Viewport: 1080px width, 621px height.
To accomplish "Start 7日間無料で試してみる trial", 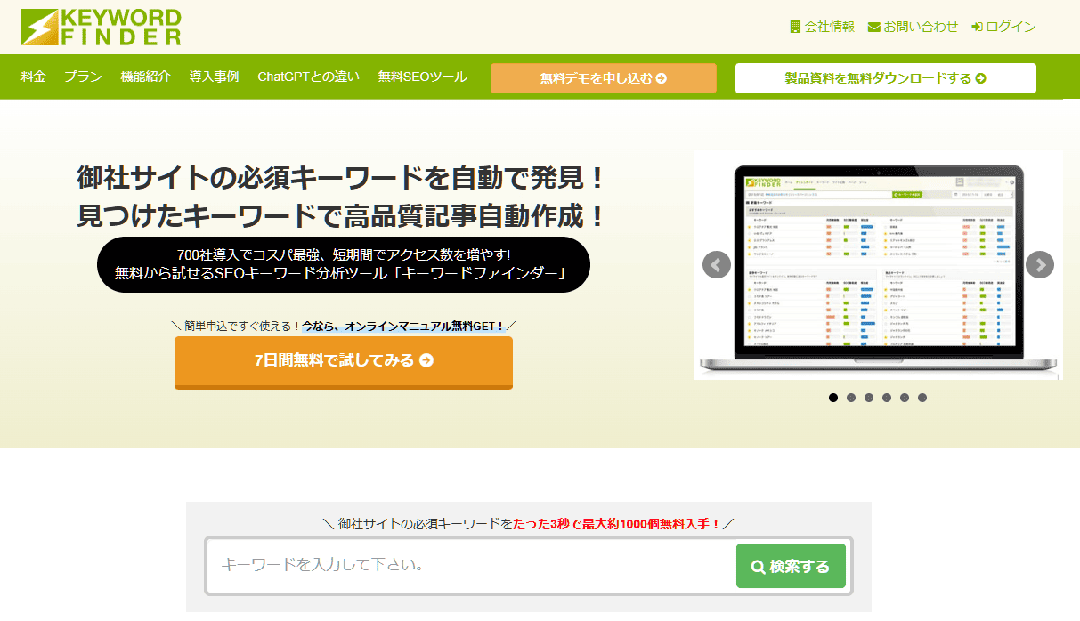I will point(344,360).
